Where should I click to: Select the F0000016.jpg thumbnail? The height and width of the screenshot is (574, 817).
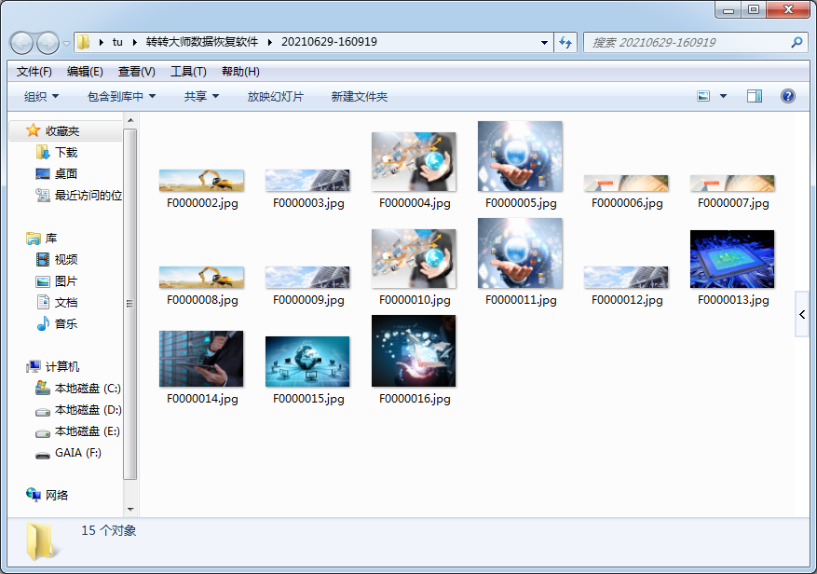tap(414, 351)
